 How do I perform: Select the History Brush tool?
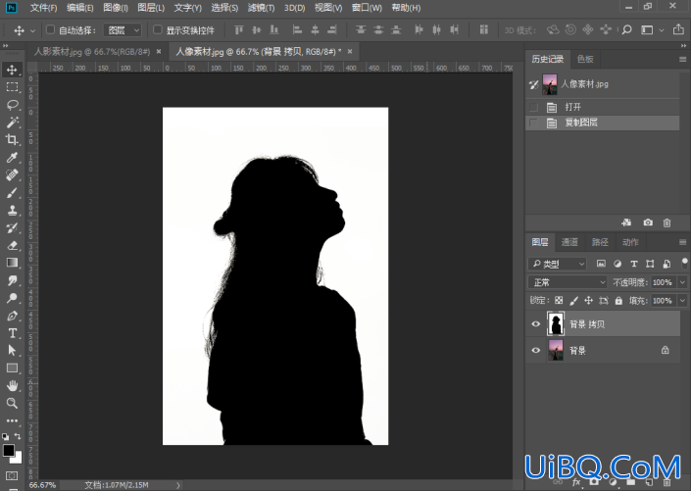pyautogui.click(x=12, y=228)
